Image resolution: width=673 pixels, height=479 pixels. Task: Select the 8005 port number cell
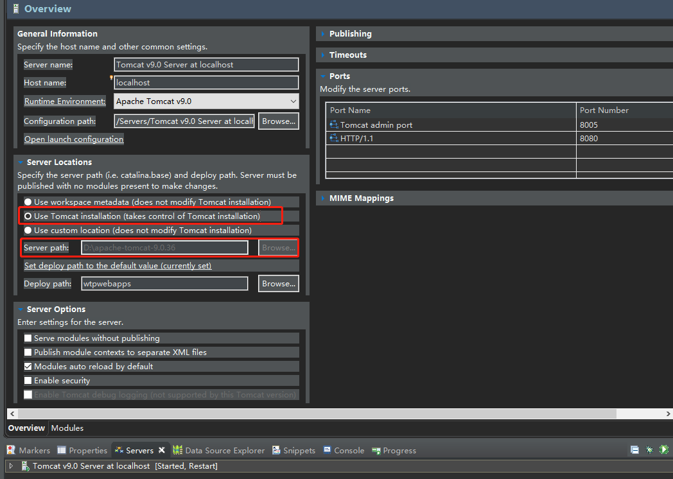[624, 125]
